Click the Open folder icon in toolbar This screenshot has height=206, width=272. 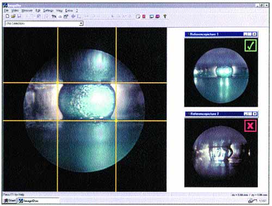click(13, 16)
